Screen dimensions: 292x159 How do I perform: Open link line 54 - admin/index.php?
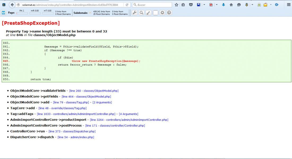(x=76, y=137)
